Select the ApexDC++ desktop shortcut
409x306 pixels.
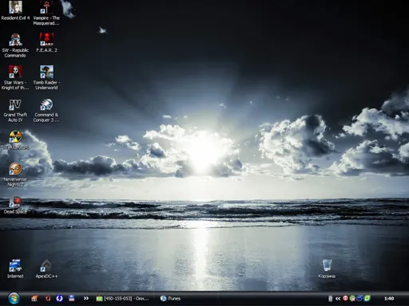click(x=46, y=269)
